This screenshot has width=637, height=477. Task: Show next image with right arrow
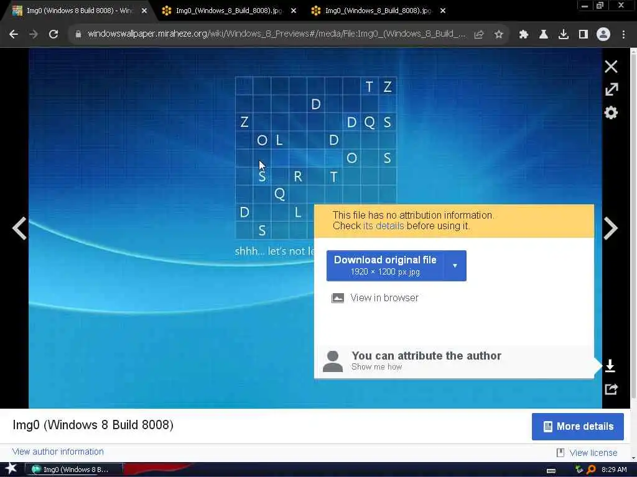pyautogui.click(x=611, y=228)
